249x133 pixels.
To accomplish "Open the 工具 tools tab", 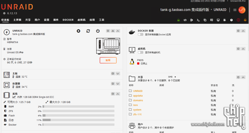I will (x=102, y=20).
